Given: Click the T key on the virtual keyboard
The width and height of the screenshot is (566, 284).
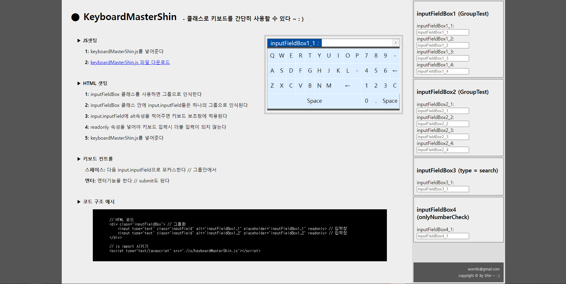Looking at the screenshot, I should (310, 56).
